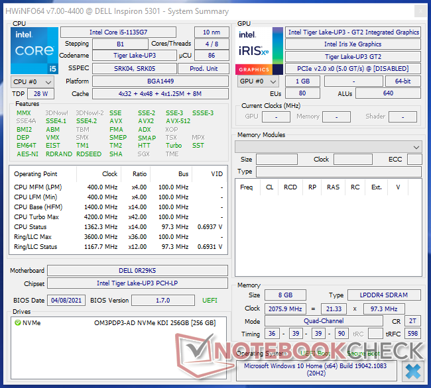Select the CPU Turbo Max row
This screenshot has width=431, height=388.
pyautogui.click(x=118, y=217)
